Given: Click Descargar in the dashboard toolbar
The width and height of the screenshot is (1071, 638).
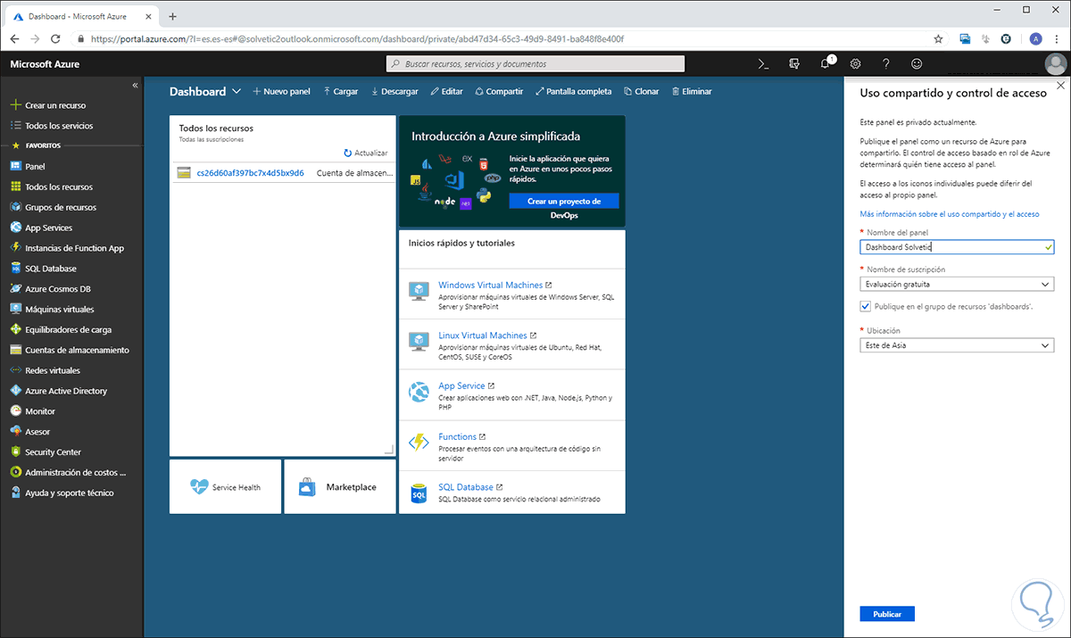Looking at the screenshot, I should [x=394, y=91].
